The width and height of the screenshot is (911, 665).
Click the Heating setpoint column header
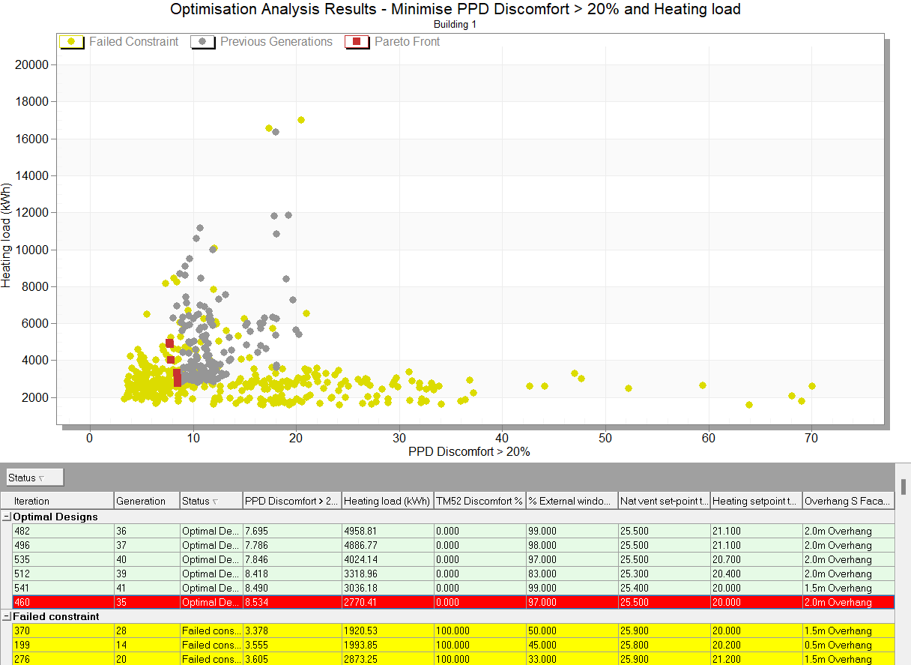pos(755,501)
